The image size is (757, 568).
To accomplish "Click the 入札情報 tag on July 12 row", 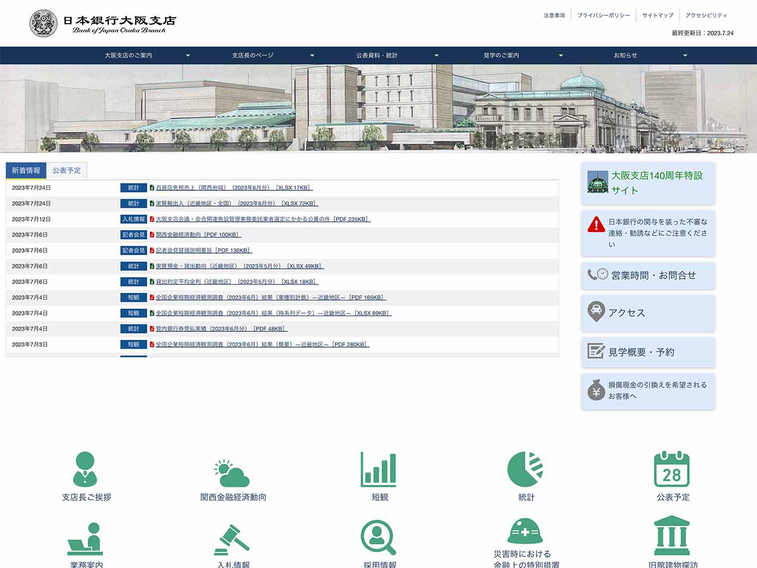I will coord(134,219).
